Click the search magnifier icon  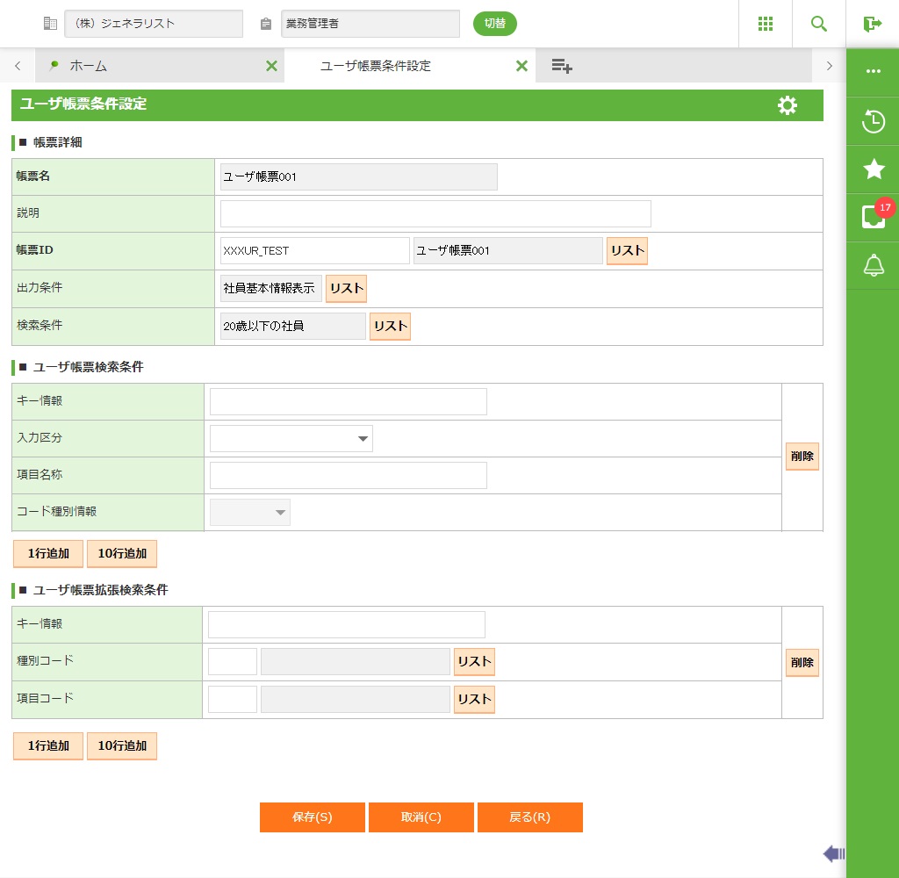click(x=819, y=24)
